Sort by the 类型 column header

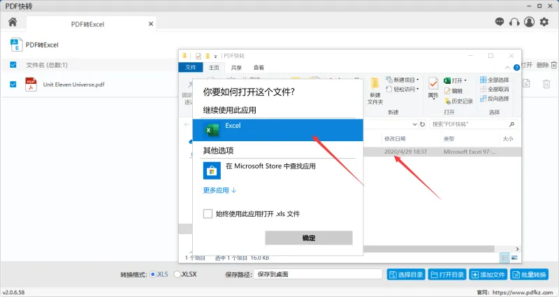pos(449,138)
